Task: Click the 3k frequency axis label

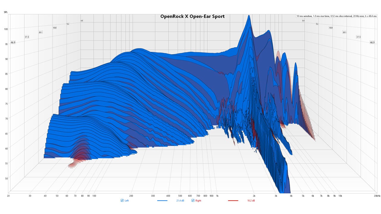Action: (276, 196)
